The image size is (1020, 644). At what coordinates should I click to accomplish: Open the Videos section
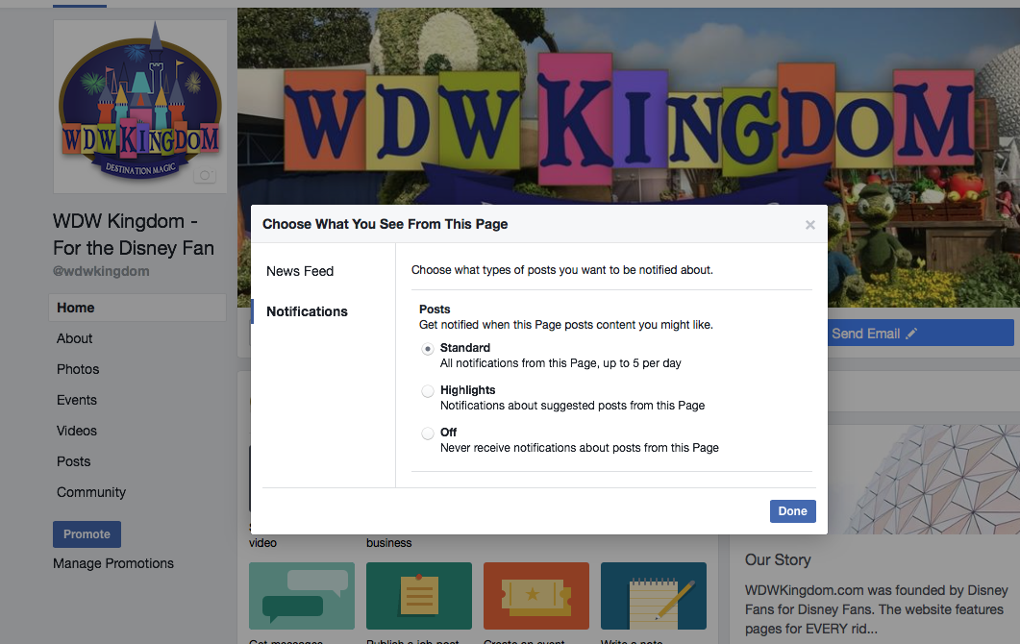(x=77, y=431)
